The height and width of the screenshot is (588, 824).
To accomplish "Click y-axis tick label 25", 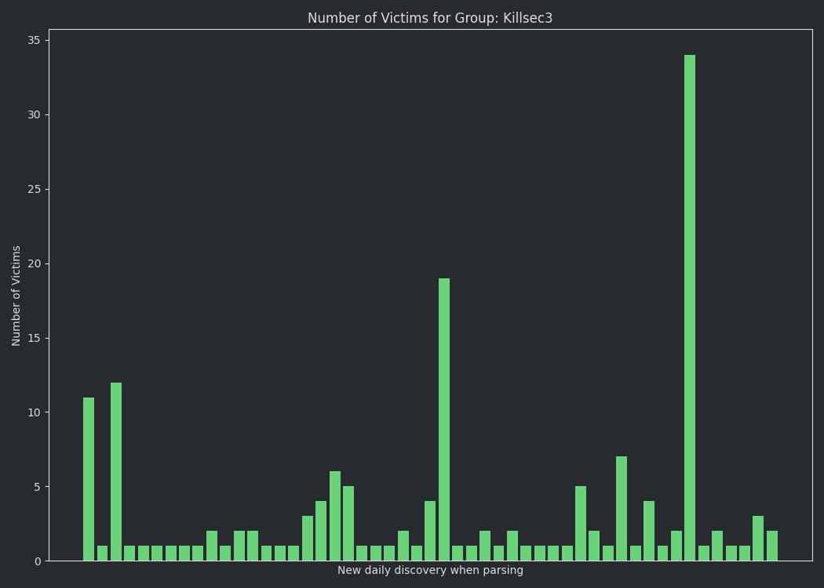I will pos(35,189).
